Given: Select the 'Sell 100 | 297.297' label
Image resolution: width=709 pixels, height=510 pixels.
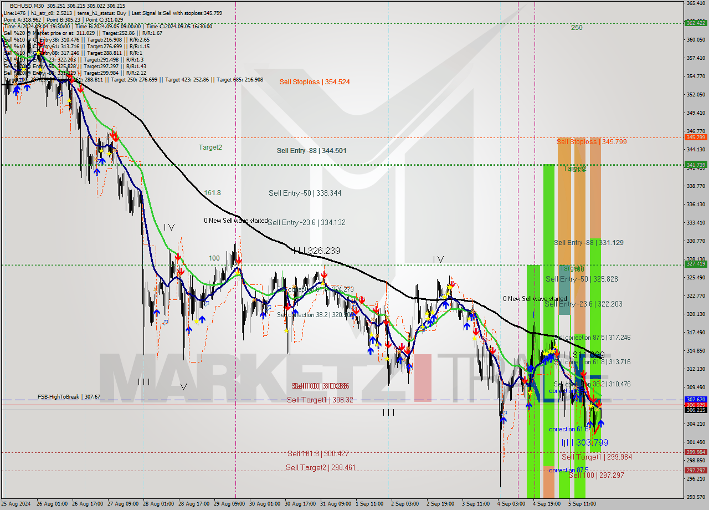Looking at the screenshot, I should tap(596, 476).
